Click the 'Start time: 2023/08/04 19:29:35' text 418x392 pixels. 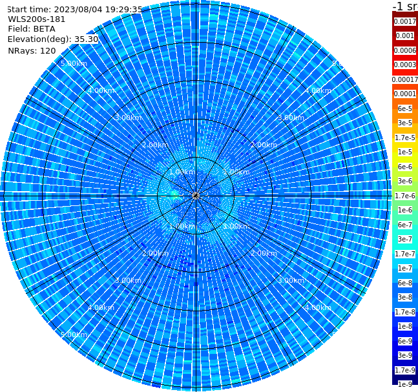point(74,10)
